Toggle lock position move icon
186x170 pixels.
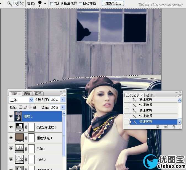(30, 107)
